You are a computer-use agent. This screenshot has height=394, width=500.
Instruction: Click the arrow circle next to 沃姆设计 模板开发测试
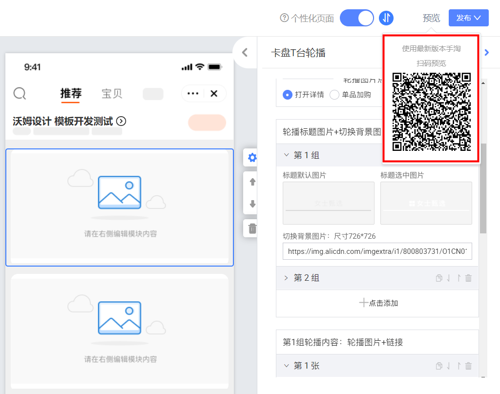[x=121, y=121]
